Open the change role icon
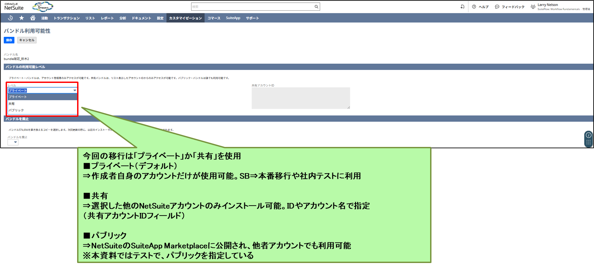The image size is (594, 265). 462,7
